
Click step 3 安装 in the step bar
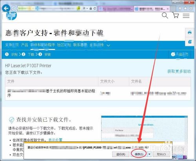click(44, 54)
